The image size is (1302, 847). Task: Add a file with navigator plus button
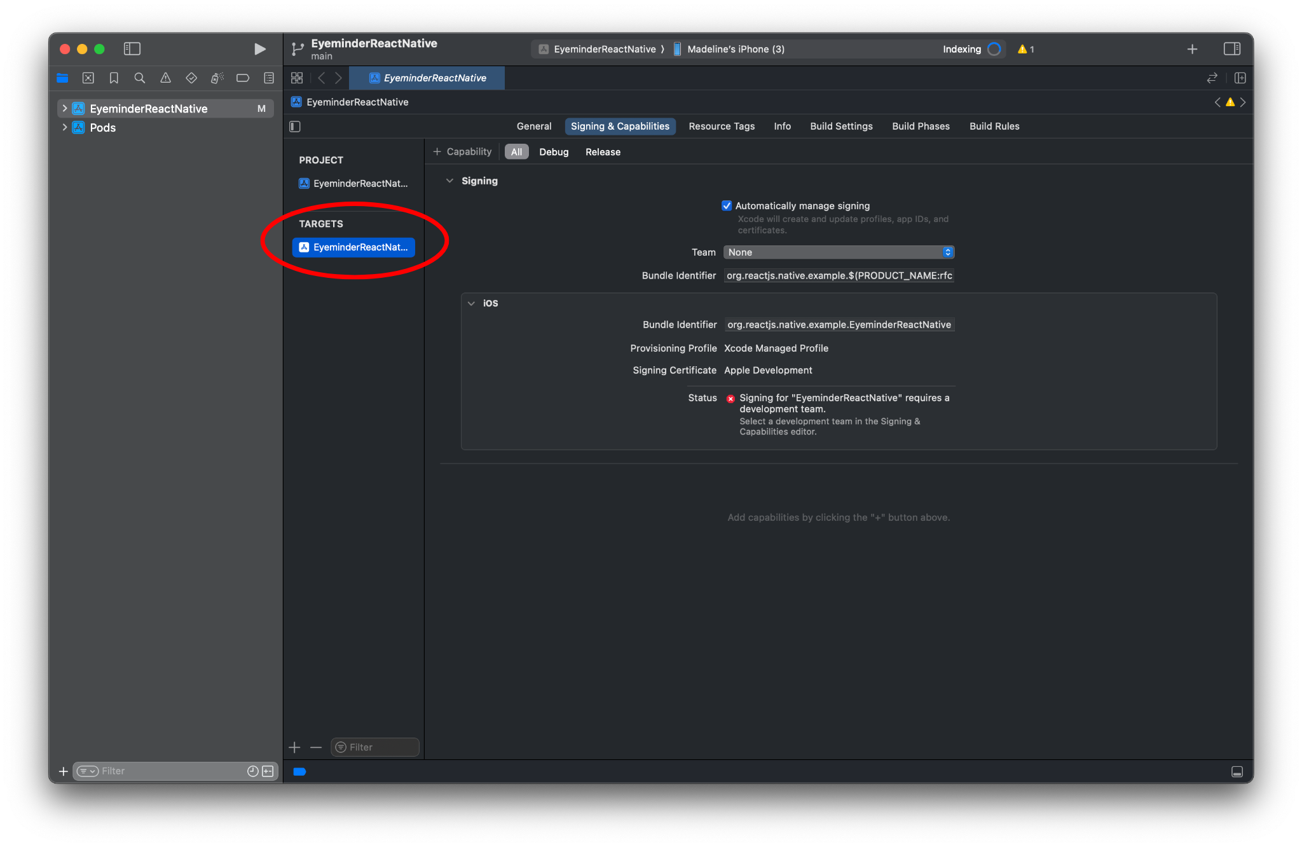coord(63,771)
